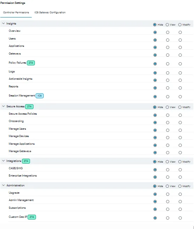Set Administration section to Modify

click(x=180, y=186)
